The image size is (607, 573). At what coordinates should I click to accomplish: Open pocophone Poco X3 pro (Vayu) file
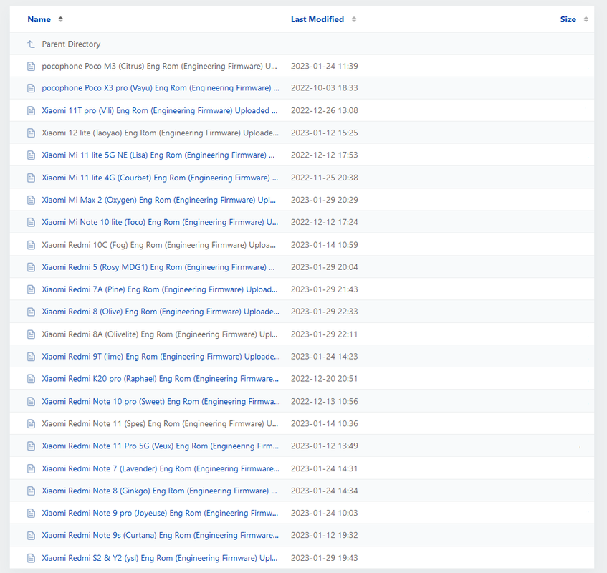pos(161,88)
